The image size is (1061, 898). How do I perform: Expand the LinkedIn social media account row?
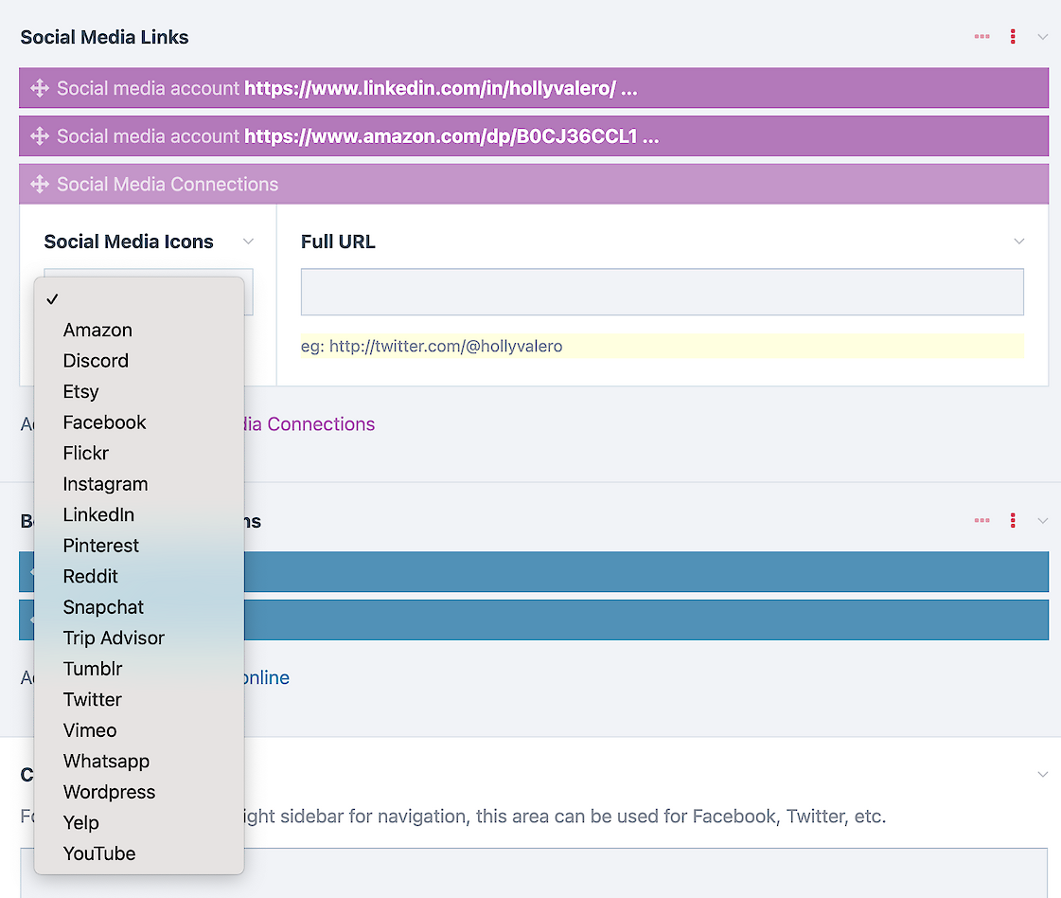coord(534,88)
